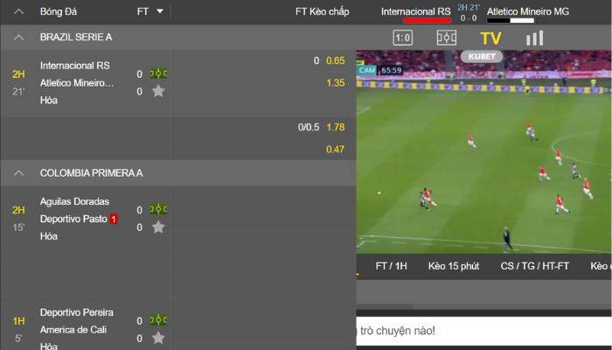Open the bar chart statistics icon
Viewport: 612px width, 350px height.
(534, 38)
